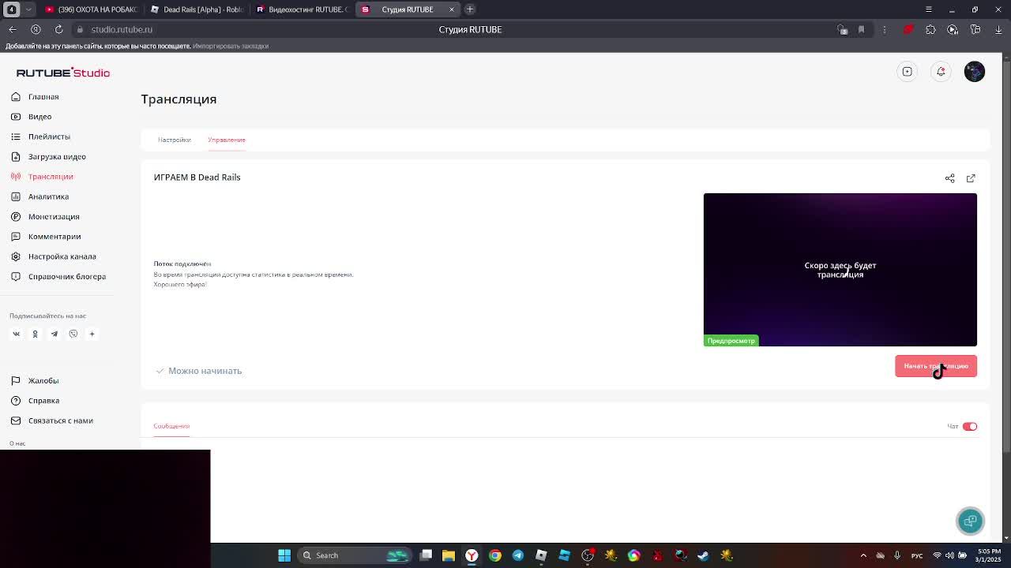
Task: Click the taskbar clock and date
Action: [988, 555]
